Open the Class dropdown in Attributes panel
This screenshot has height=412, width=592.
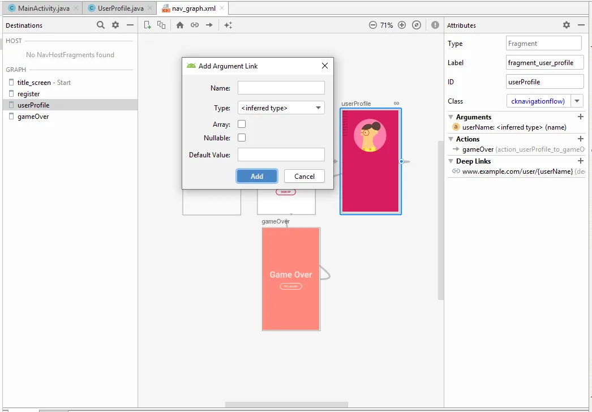(576, 101)
